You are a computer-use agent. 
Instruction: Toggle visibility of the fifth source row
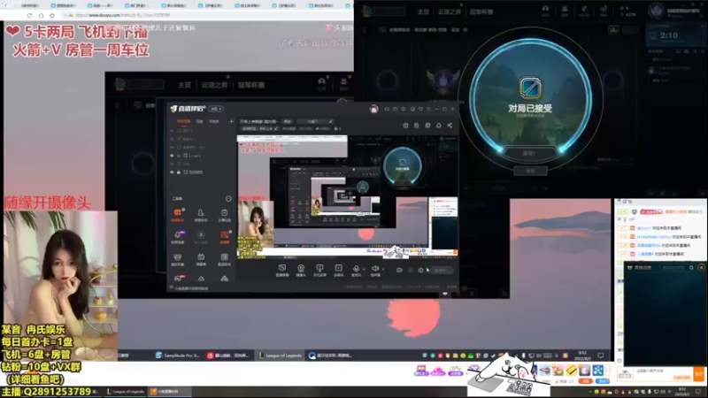(x=172, y=164)
